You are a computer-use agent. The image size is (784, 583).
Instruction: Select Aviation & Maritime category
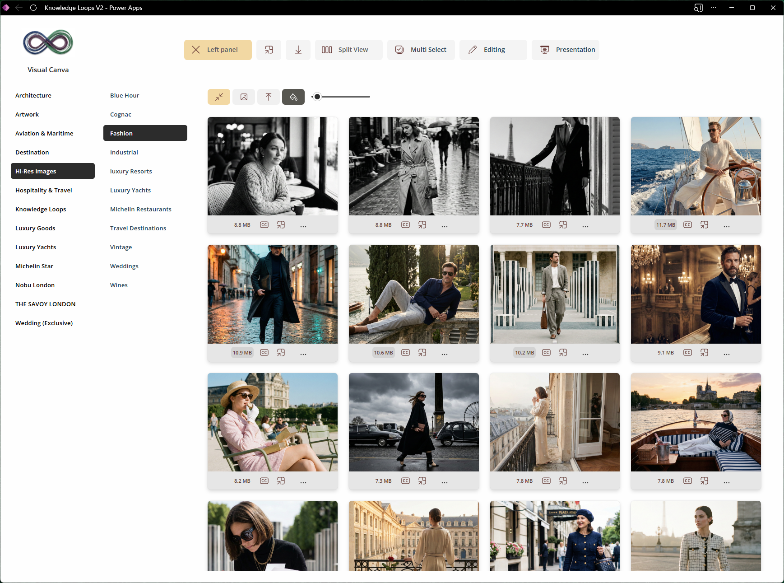click(x=44, y=133)
